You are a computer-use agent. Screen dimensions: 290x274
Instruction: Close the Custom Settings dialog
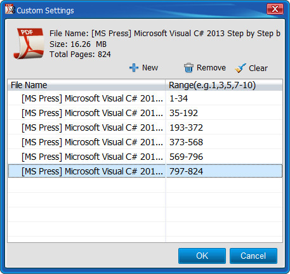point(275,9)
